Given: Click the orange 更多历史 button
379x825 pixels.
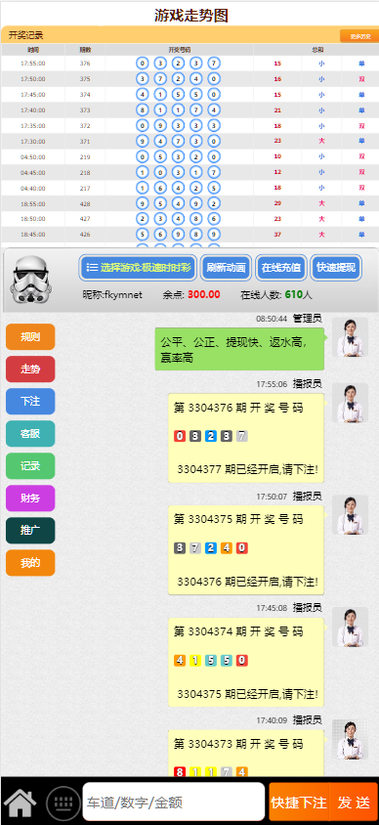Looking at the screenshot, I should (358, 36).
